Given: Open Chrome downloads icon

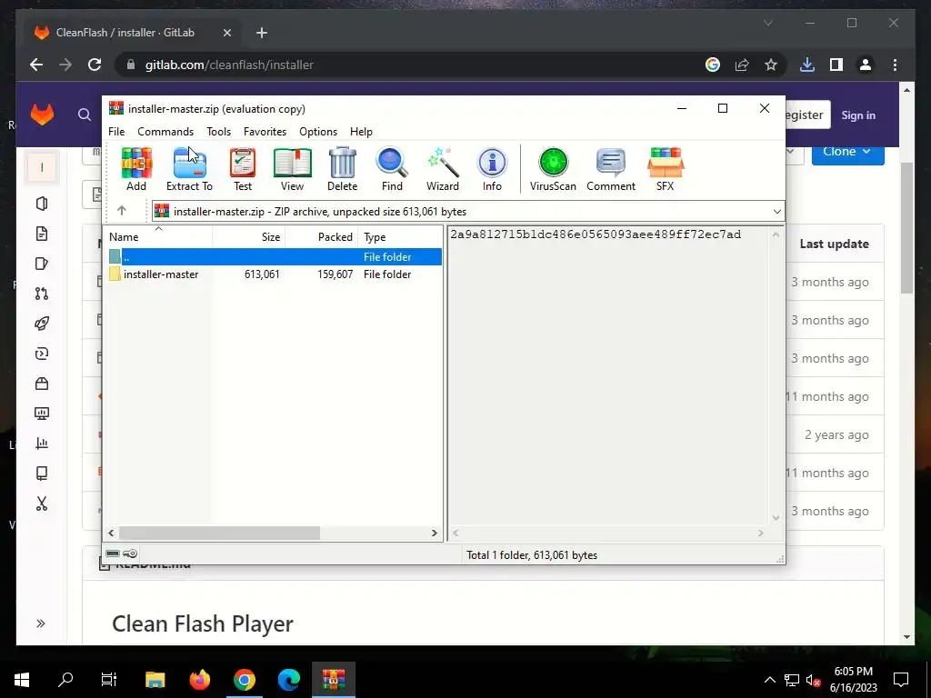Looking at the screenshot, I should 807,65.
